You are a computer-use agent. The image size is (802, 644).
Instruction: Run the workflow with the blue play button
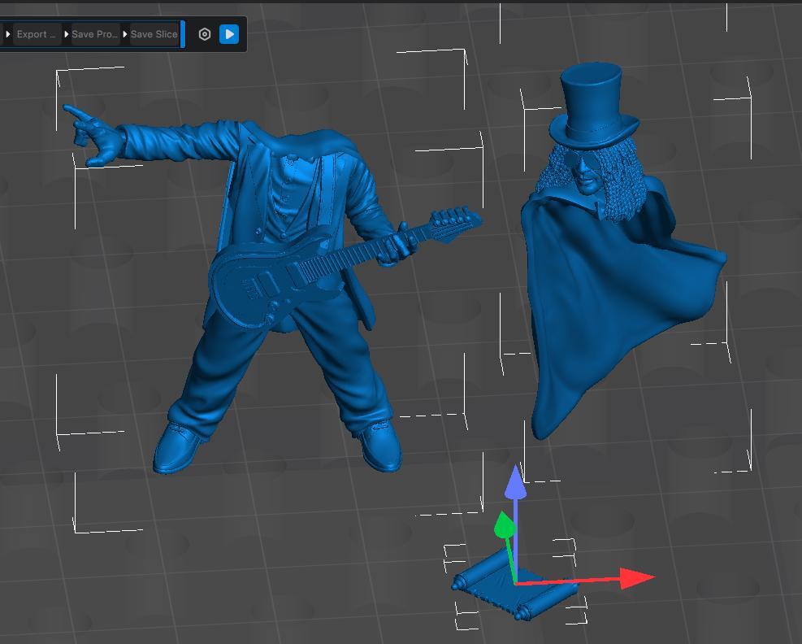229,34
